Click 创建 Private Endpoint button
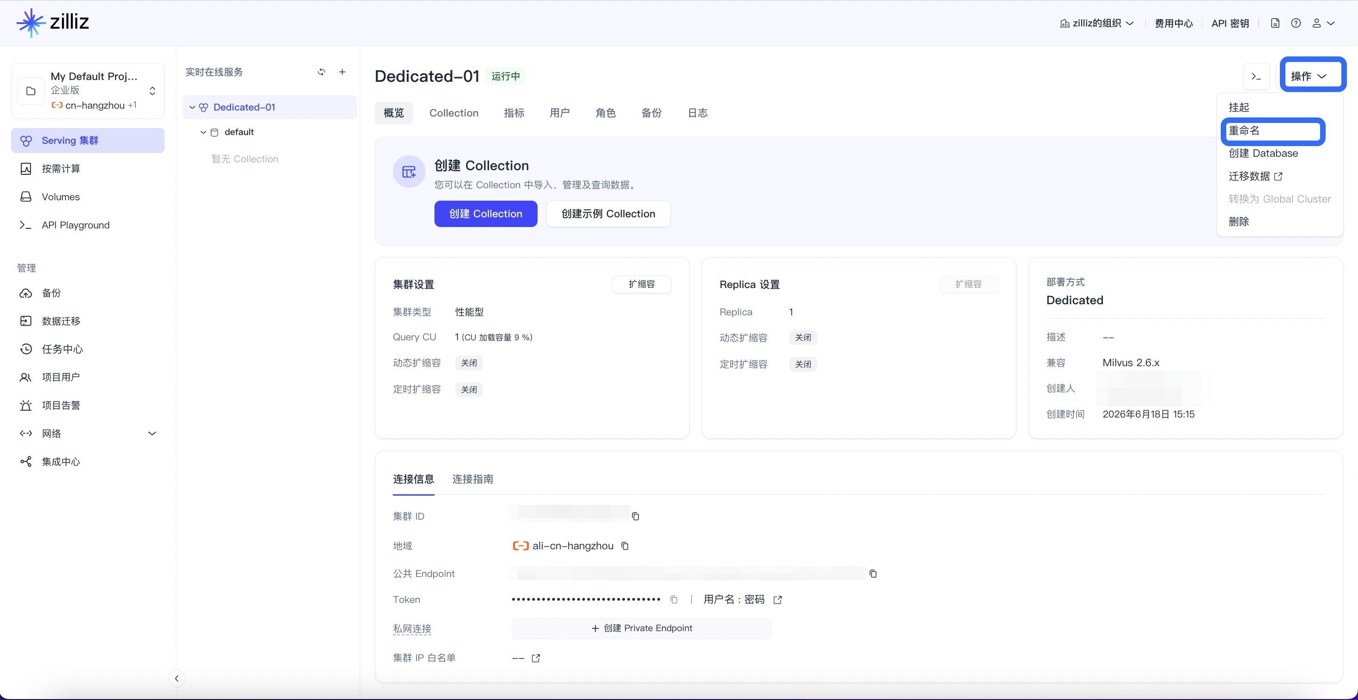Image resolution: width=1358 pixels, height=700 pixels. point(641,628)
